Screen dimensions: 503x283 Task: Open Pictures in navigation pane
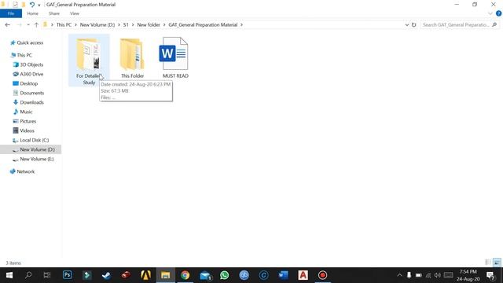[28, 121]
